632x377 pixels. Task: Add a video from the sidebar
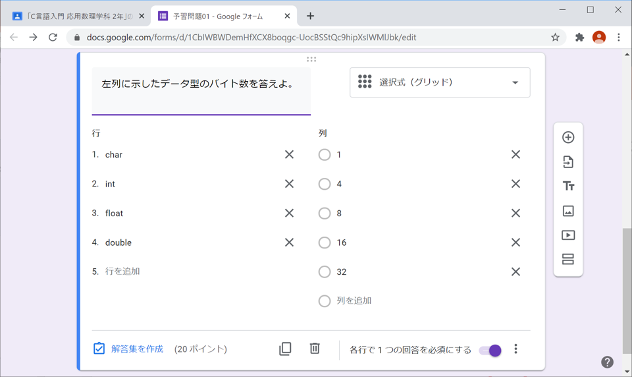pos(568,235)
